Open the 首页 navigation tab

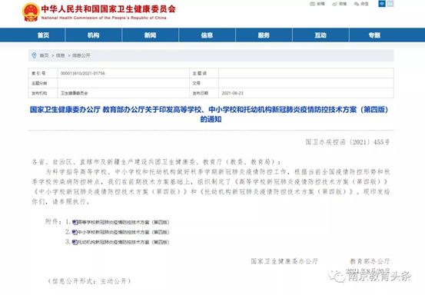(43, 35)
